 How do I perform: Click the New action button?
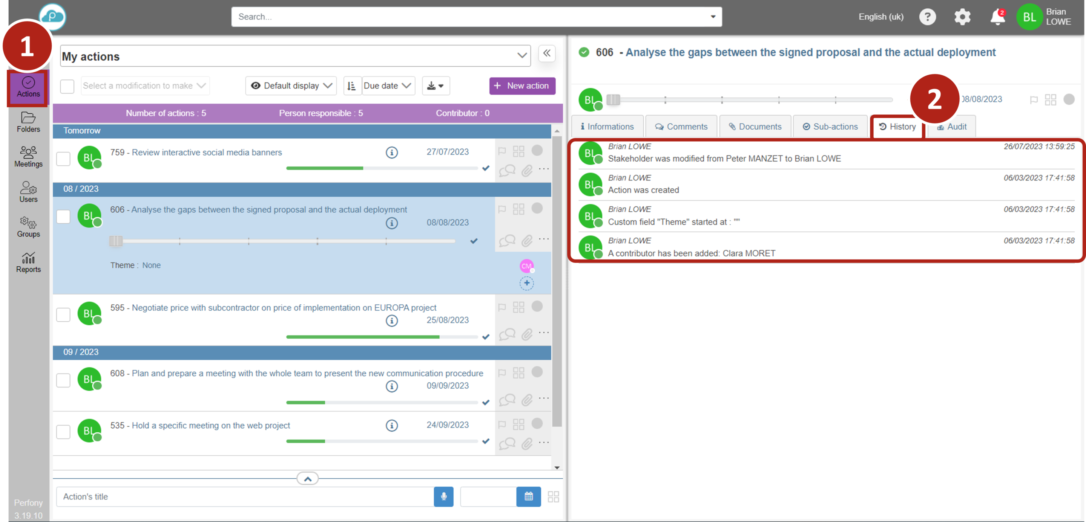(522, 86)
